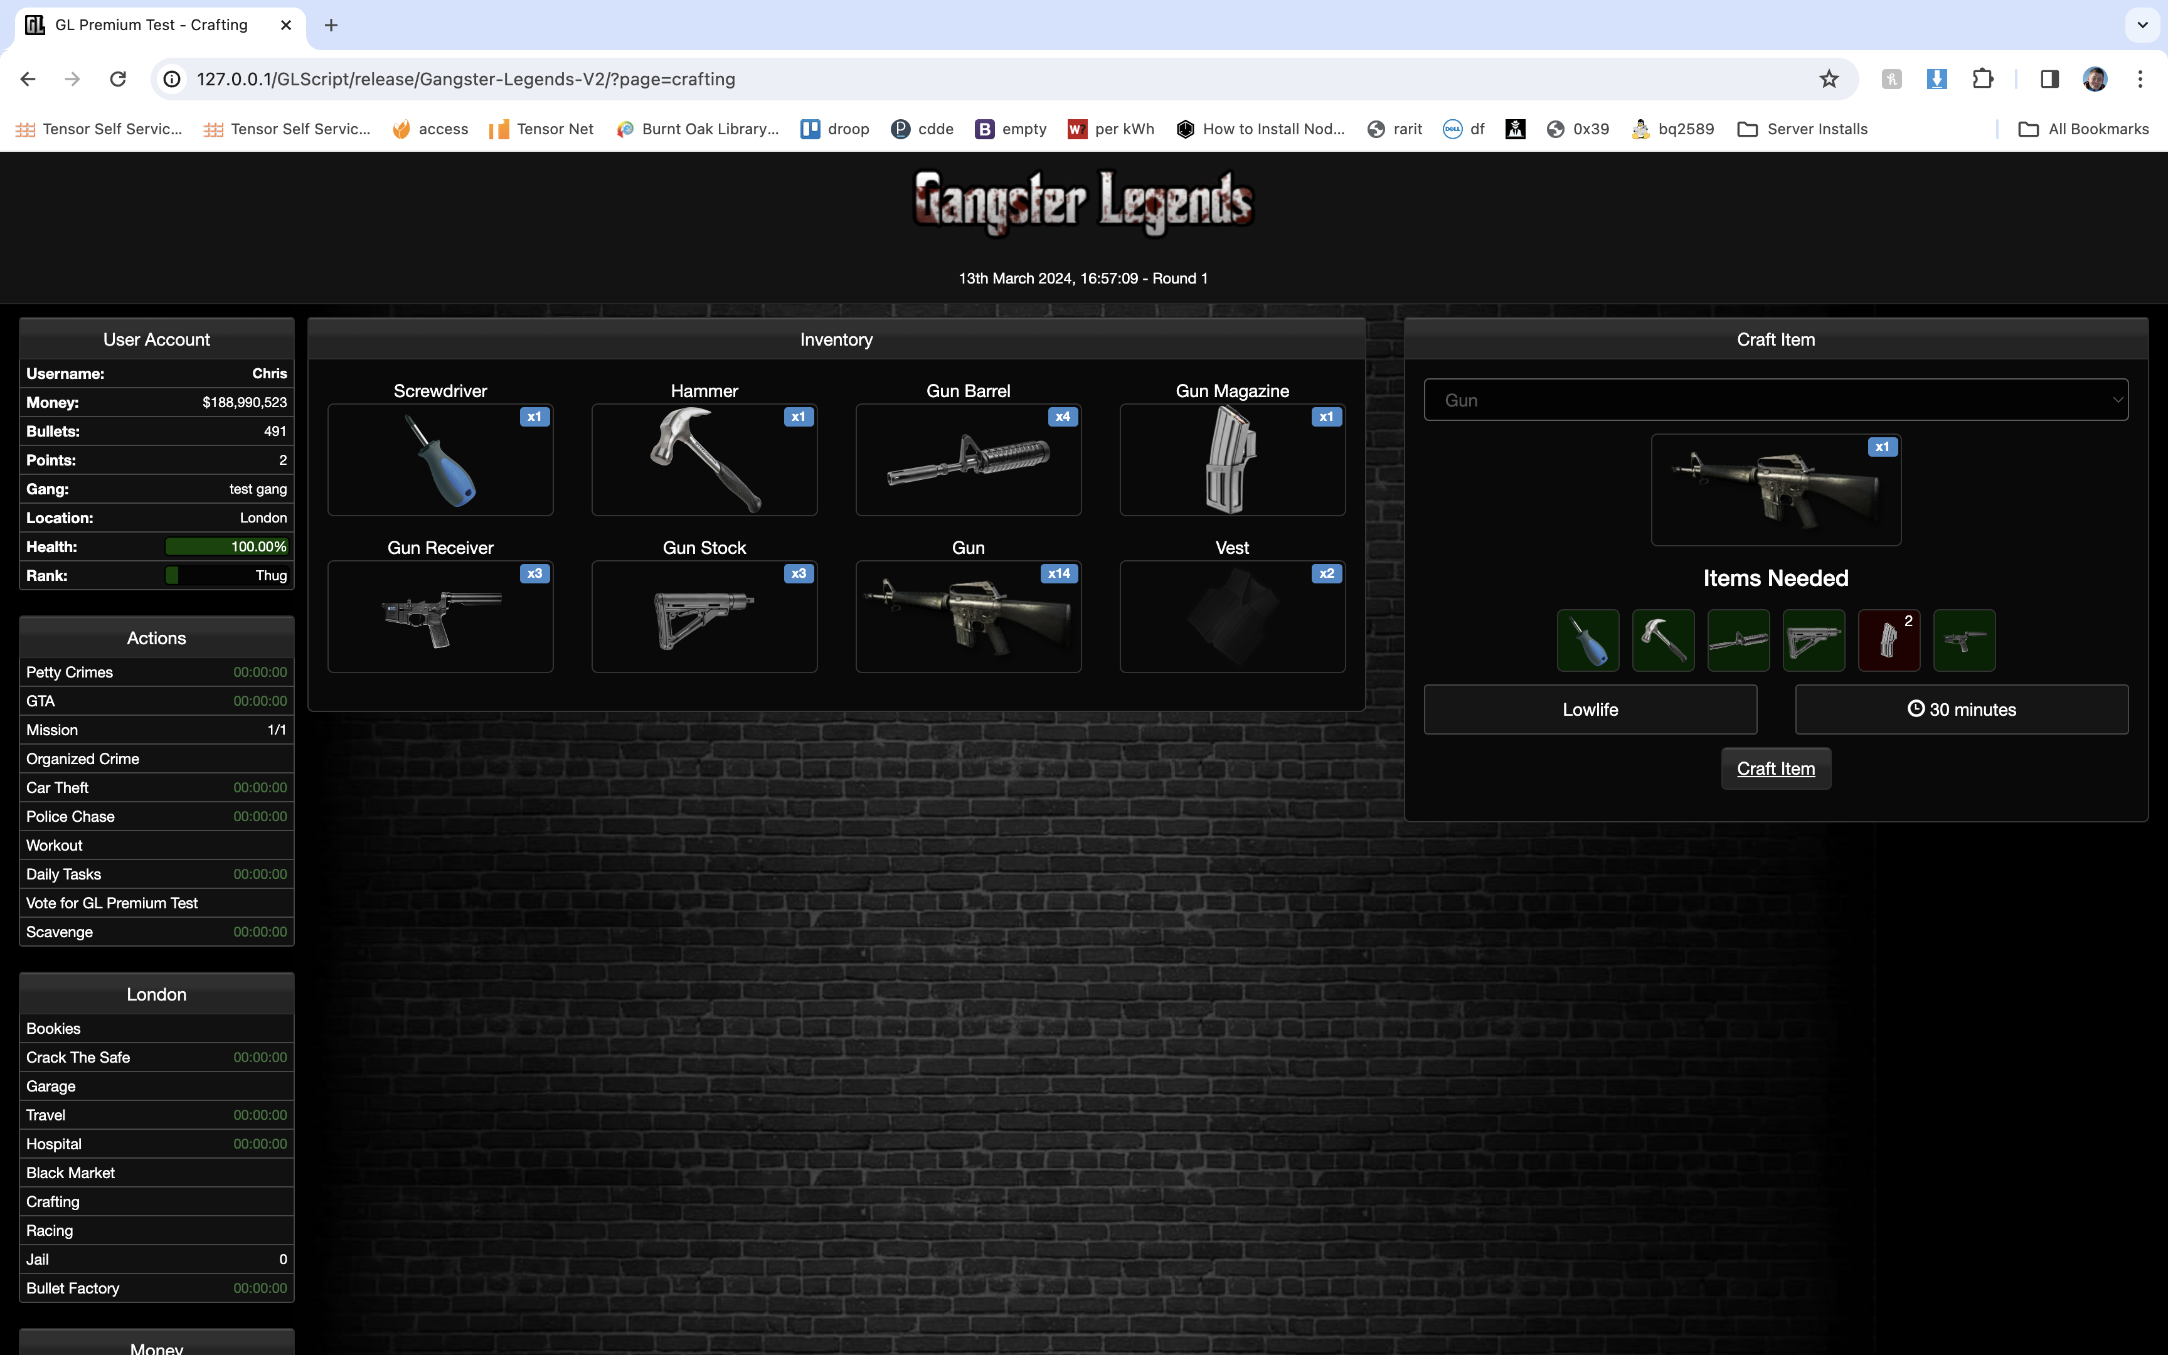Screen dimensions: 2168x1355
Task: Open the Black Market link
Action: [x=71, y=1172]
